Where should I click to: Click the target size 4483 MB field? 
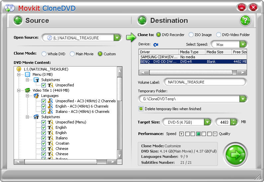click(224, 122)
